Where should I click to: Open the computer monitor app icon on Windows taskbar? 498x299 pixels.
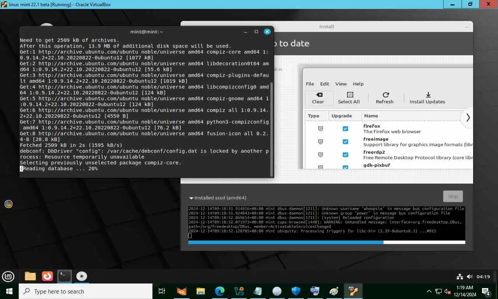click(x=315, y=291)
